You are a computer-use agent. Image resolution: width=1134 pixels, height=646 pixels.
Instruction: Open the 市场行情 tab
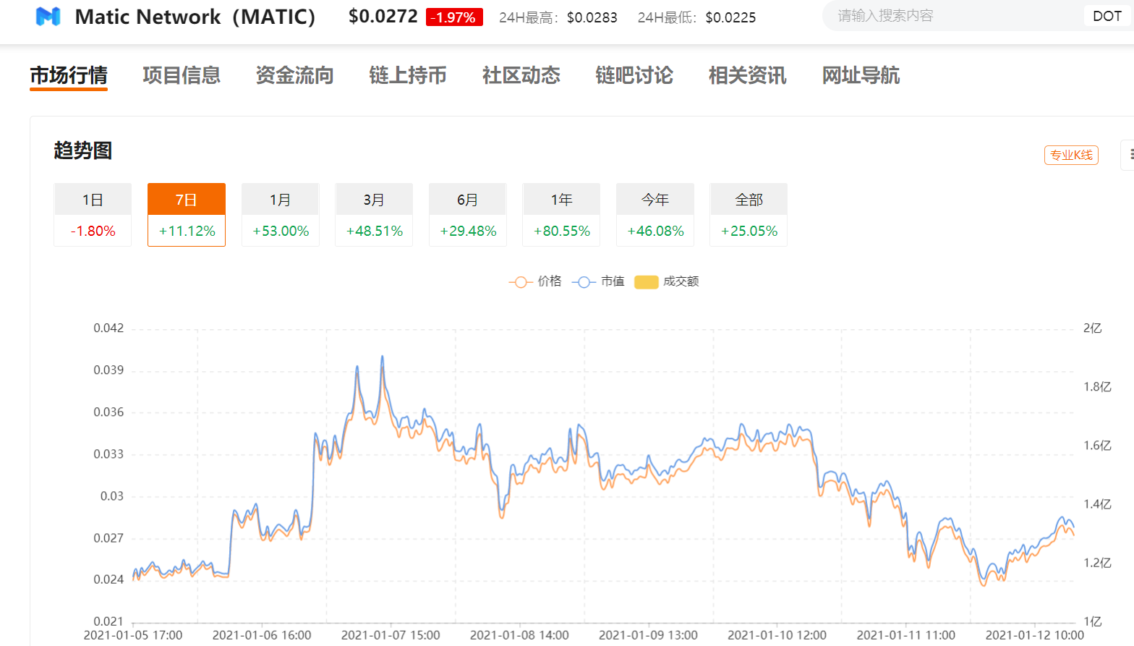[x=69, y=75]
